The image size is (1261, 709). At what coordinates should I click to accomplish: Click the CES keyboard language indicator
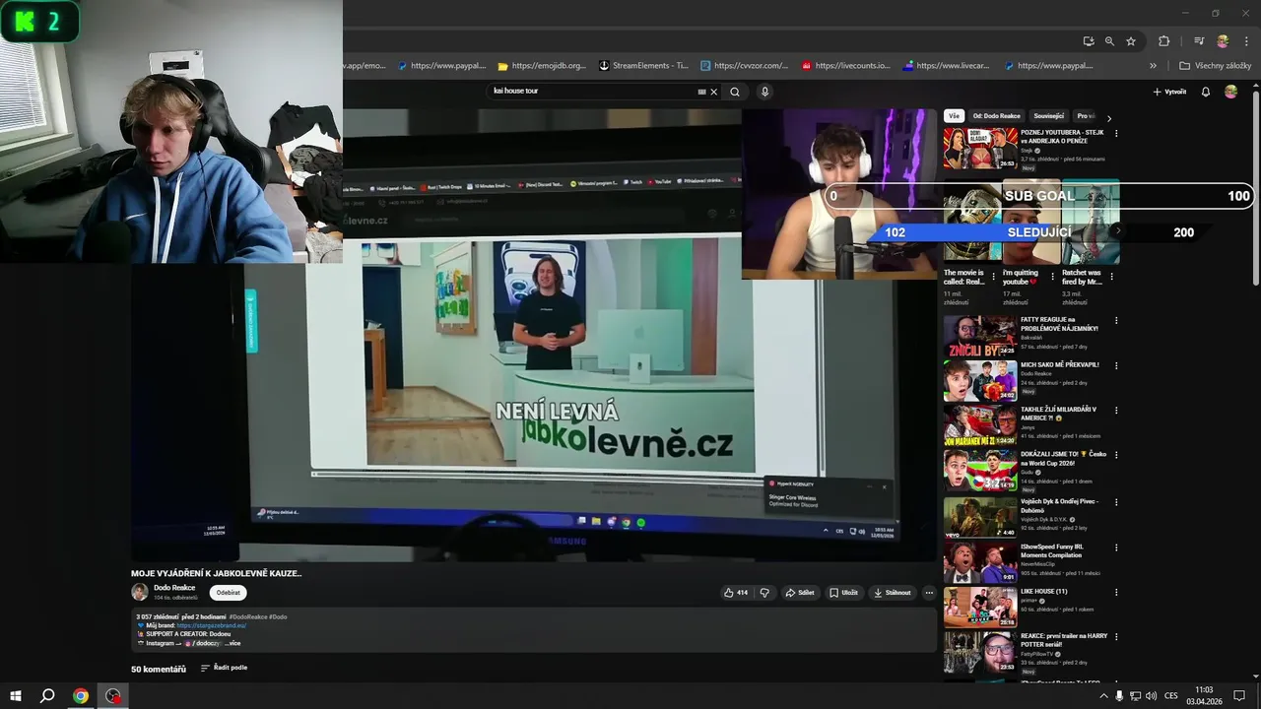click(x=1171, y=696)
